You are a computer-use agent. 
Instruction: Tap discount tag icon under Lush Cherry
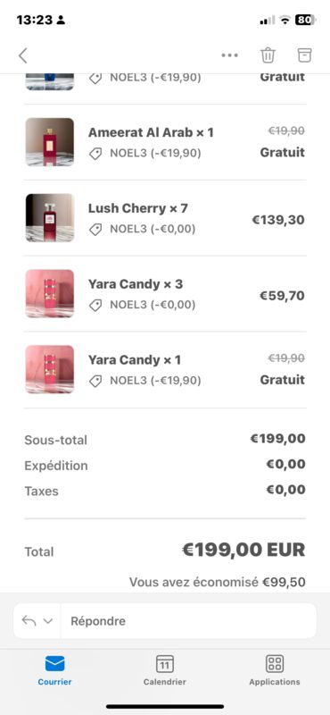(x=95, y=230)
